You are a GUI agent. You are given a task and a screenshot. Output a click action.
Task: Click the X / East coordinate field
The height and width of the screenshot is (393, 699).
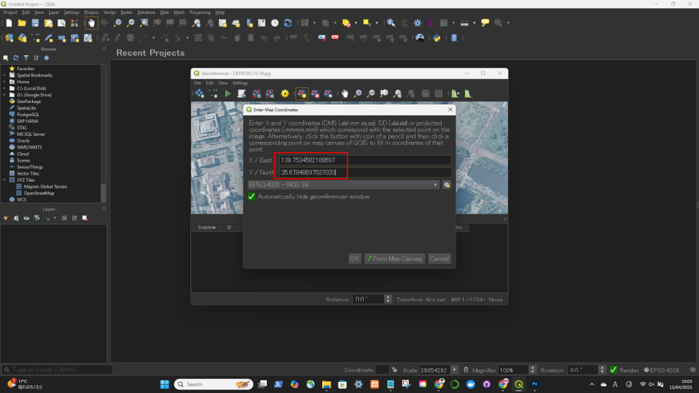click(365, 160)
